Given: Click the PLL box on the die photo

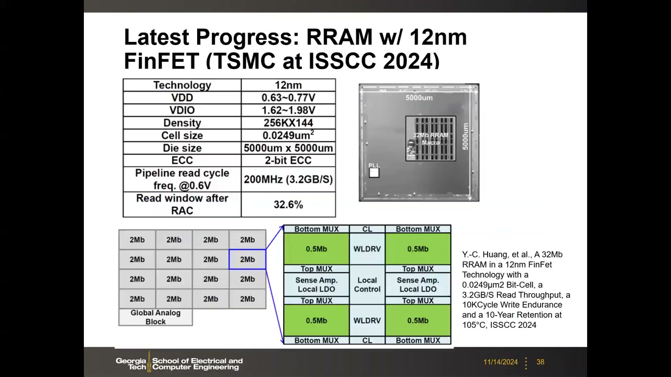Looking at the screenshot, I should (374, 172).
